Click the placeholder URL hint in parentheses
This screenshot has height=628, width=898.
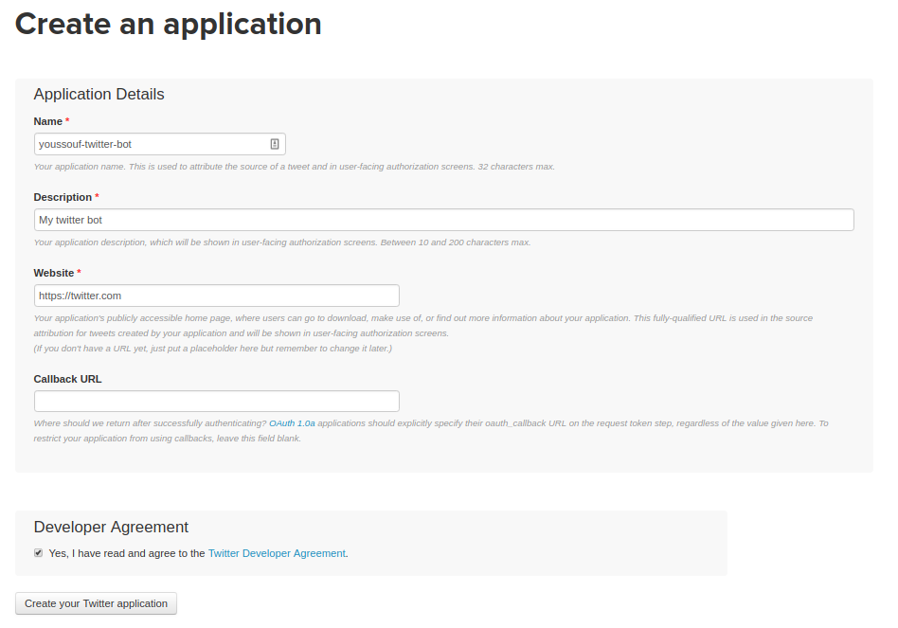tap(213, 348)
